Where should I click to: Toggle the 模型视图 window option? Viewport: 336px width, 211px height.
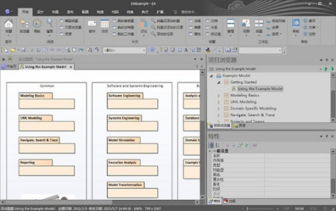pyautogui.click(x=69, y=21)
